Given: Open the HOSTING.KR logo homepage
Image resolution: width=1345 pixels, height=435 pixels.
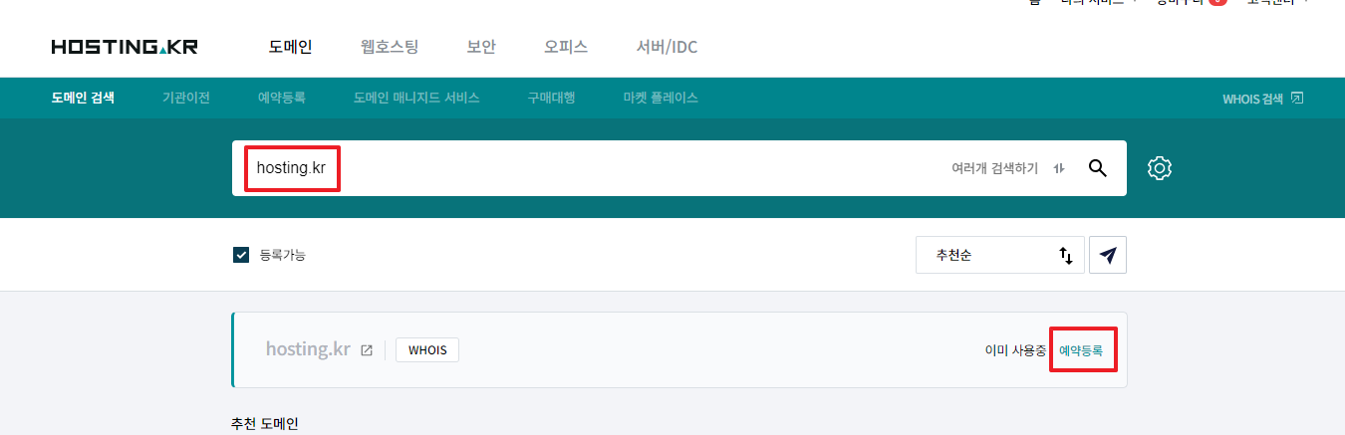Looking at the screenshot, I should tap(125, 47).
